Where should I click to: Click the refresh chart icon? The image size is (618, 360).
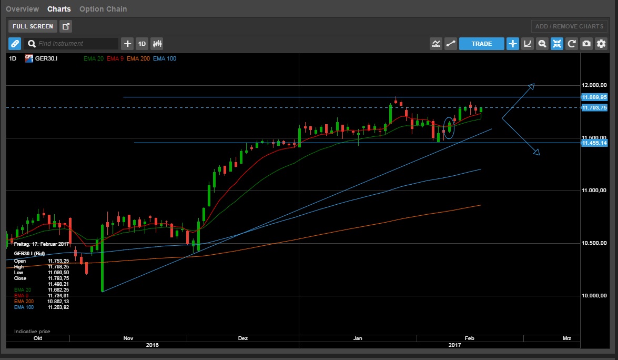pyautogui.click(x=572, y=44)
